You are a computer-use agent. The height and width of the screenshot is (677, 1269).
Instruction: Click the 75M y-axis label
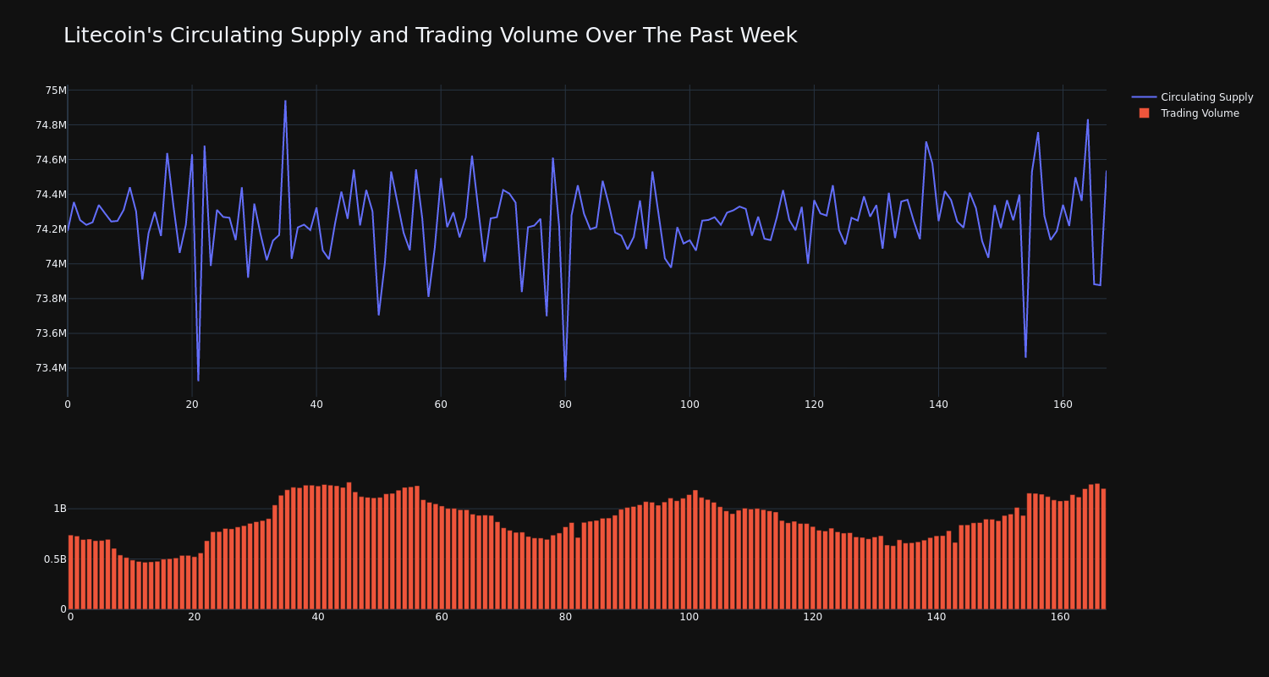coord(56,91)
